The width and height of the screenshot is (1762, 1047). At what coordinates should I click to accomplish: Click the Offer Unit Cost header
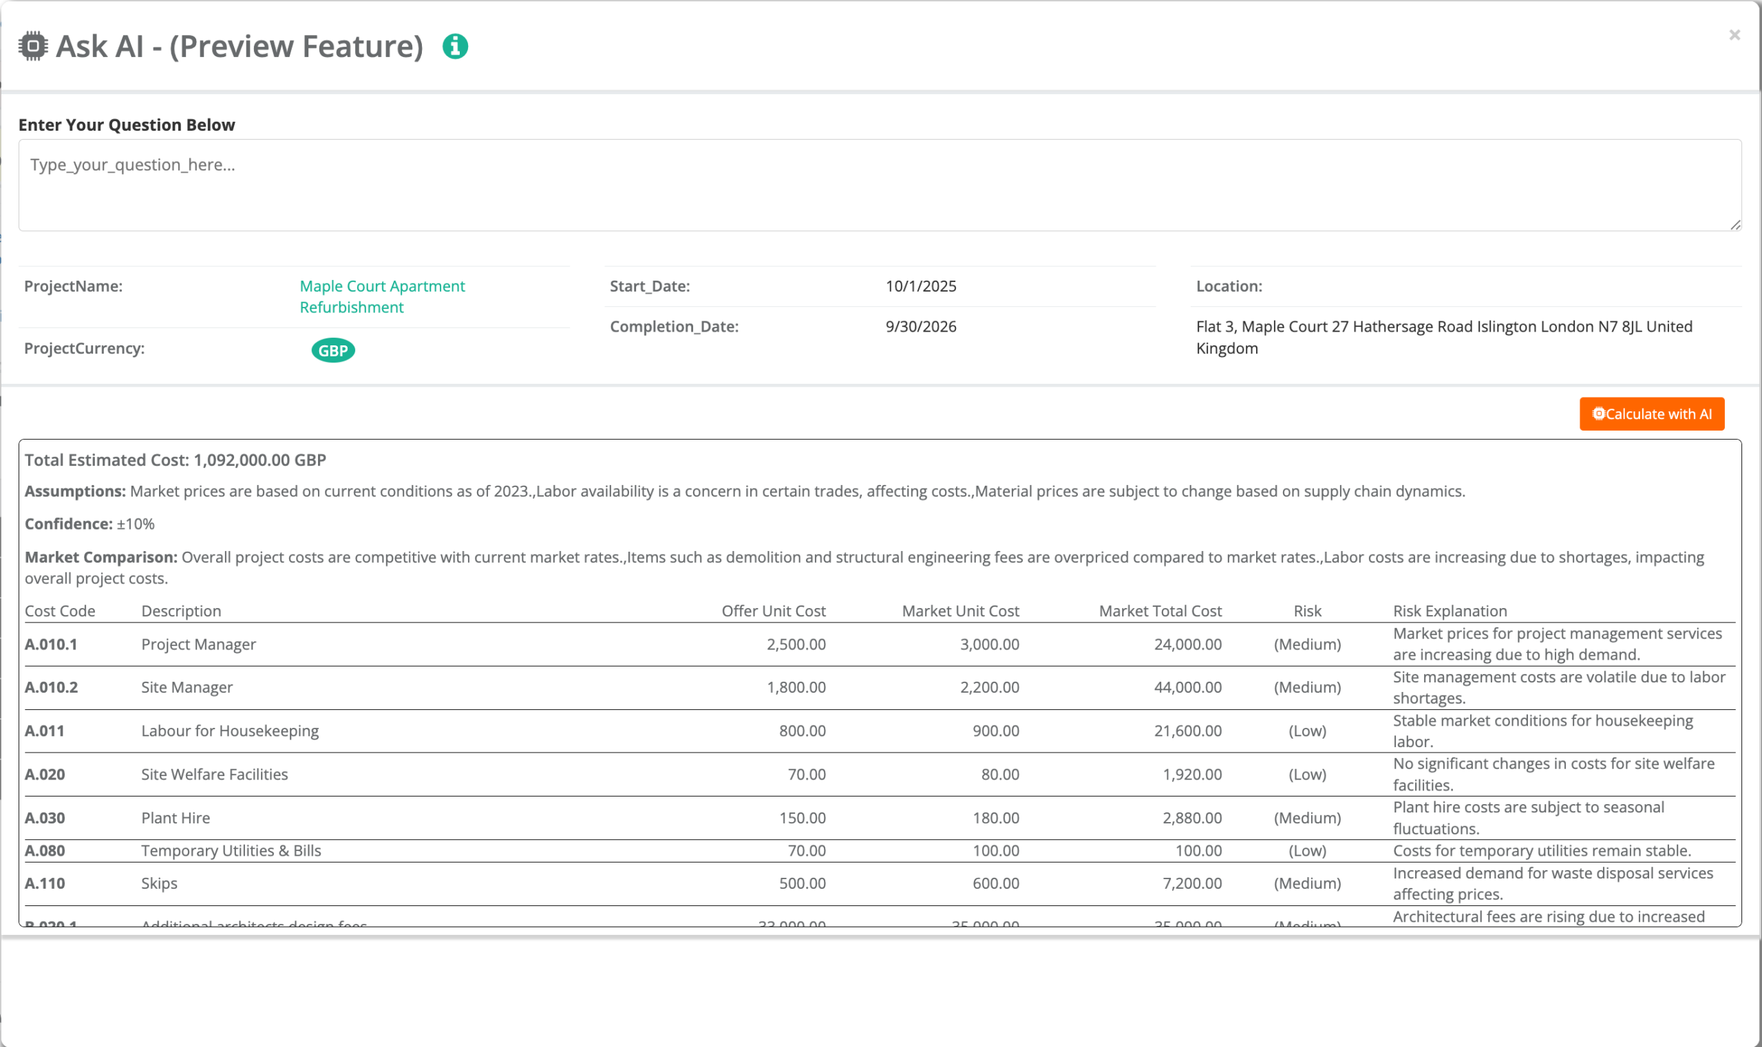click(x=773, y=611)
